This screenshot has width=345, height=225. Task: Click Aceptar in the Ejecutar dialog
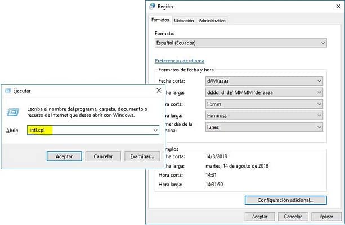(x=64, y=156)
